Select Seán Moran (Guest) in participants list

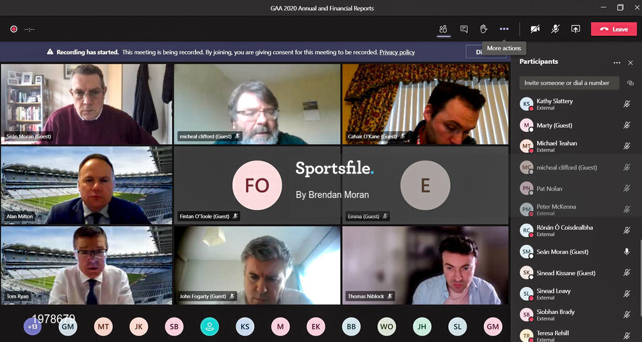point(577,252)
